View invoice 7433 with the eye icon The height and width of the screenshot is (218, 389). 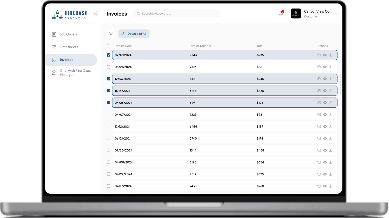pos(325,186)
